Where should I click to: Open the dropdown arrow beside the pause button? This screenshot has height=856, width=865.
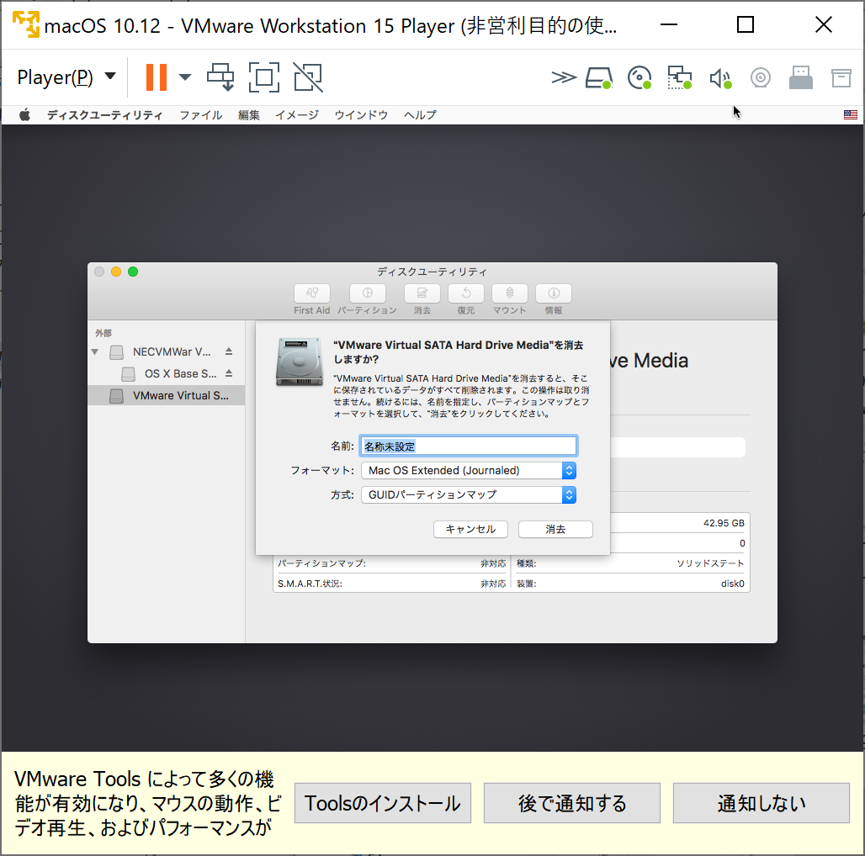tap(185, 77)
